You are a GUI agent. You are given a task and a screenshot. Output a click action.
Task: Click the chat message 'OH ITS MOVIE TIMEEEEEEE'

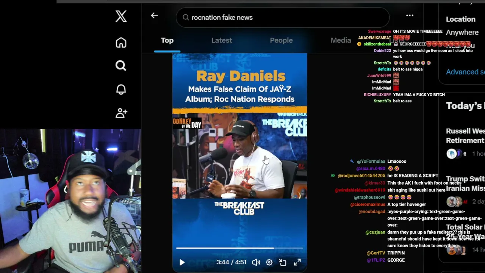418,31
